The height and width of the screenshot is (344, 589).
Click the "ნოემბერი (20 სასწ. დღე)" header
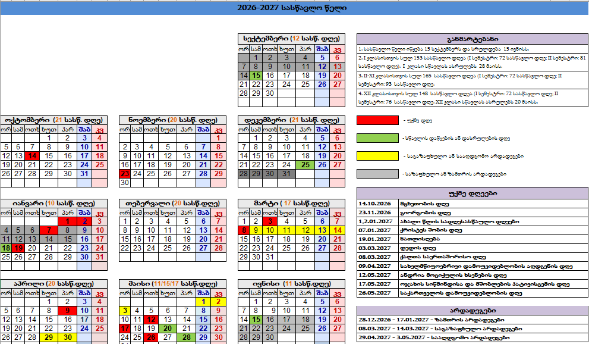coord(173,120)
